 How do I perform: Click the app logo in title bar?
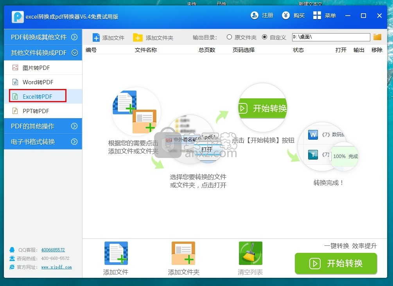tap(18, 17)
